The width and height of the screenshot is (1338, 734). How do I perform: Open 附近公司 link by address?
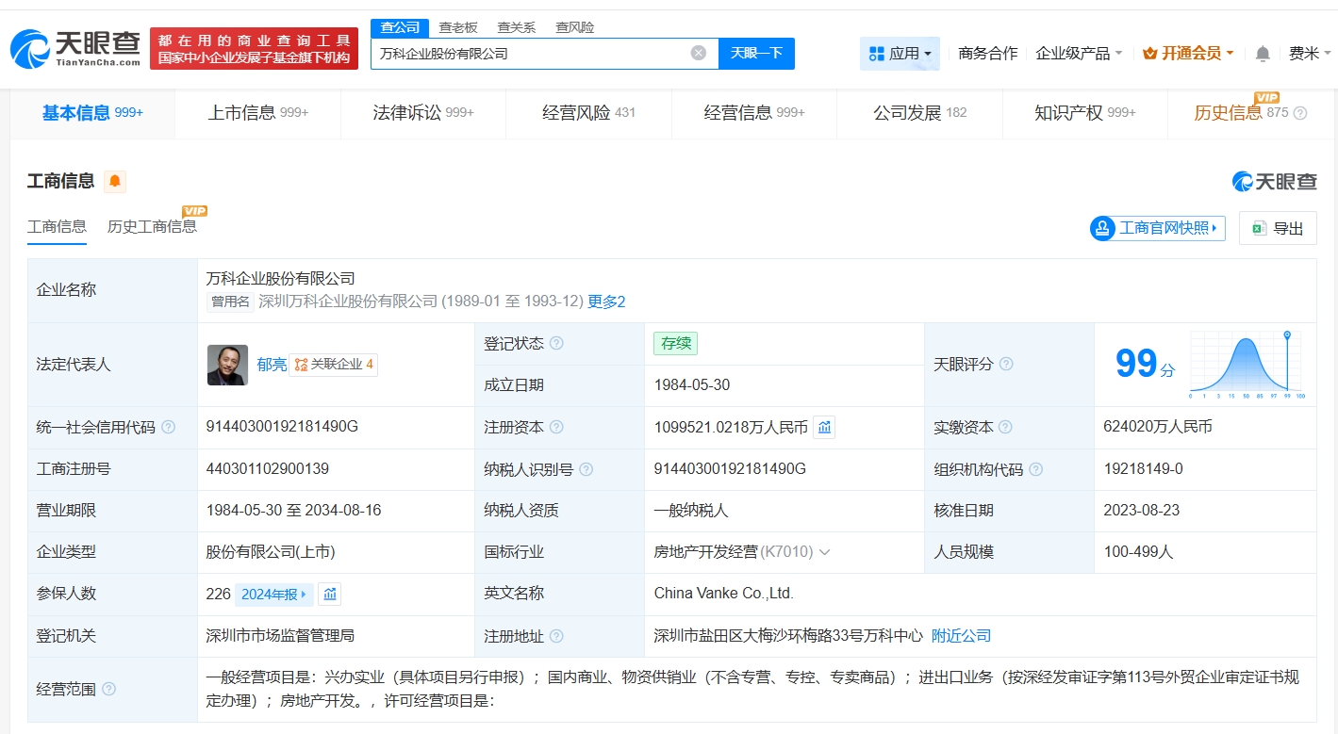pyautogui.click(x=961, y=636)
